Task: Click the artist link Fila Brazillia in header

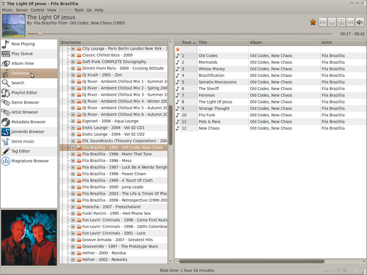Action: point(45,23)
